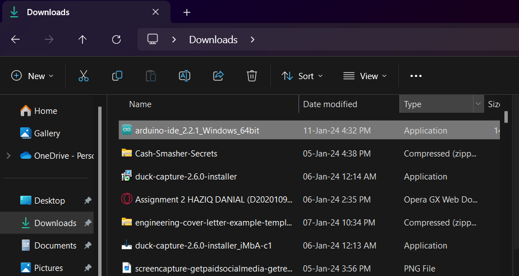Open the New item dropdown
Image resolution: width=519 pixels, height=276 pixels.
coord(33,76)
